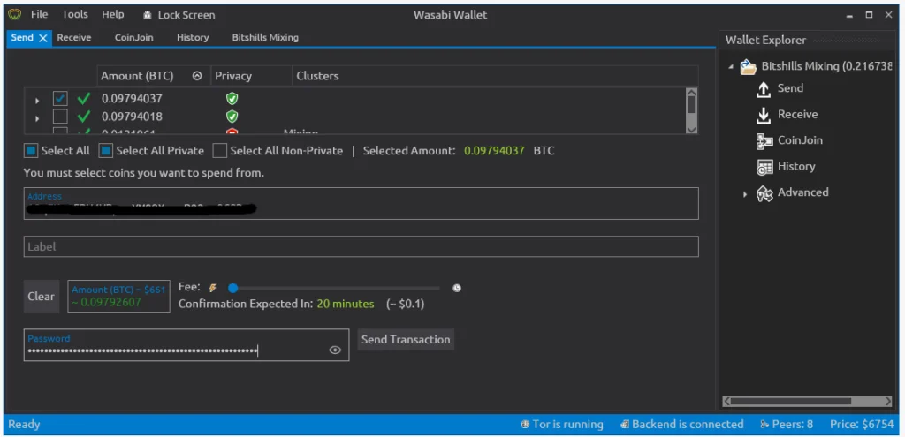Image resolution: width=905 pixels, height=437 pixels.
Task: Click the Bitshills Mixing wallet folder icon
Action: [x=748, y=67]
